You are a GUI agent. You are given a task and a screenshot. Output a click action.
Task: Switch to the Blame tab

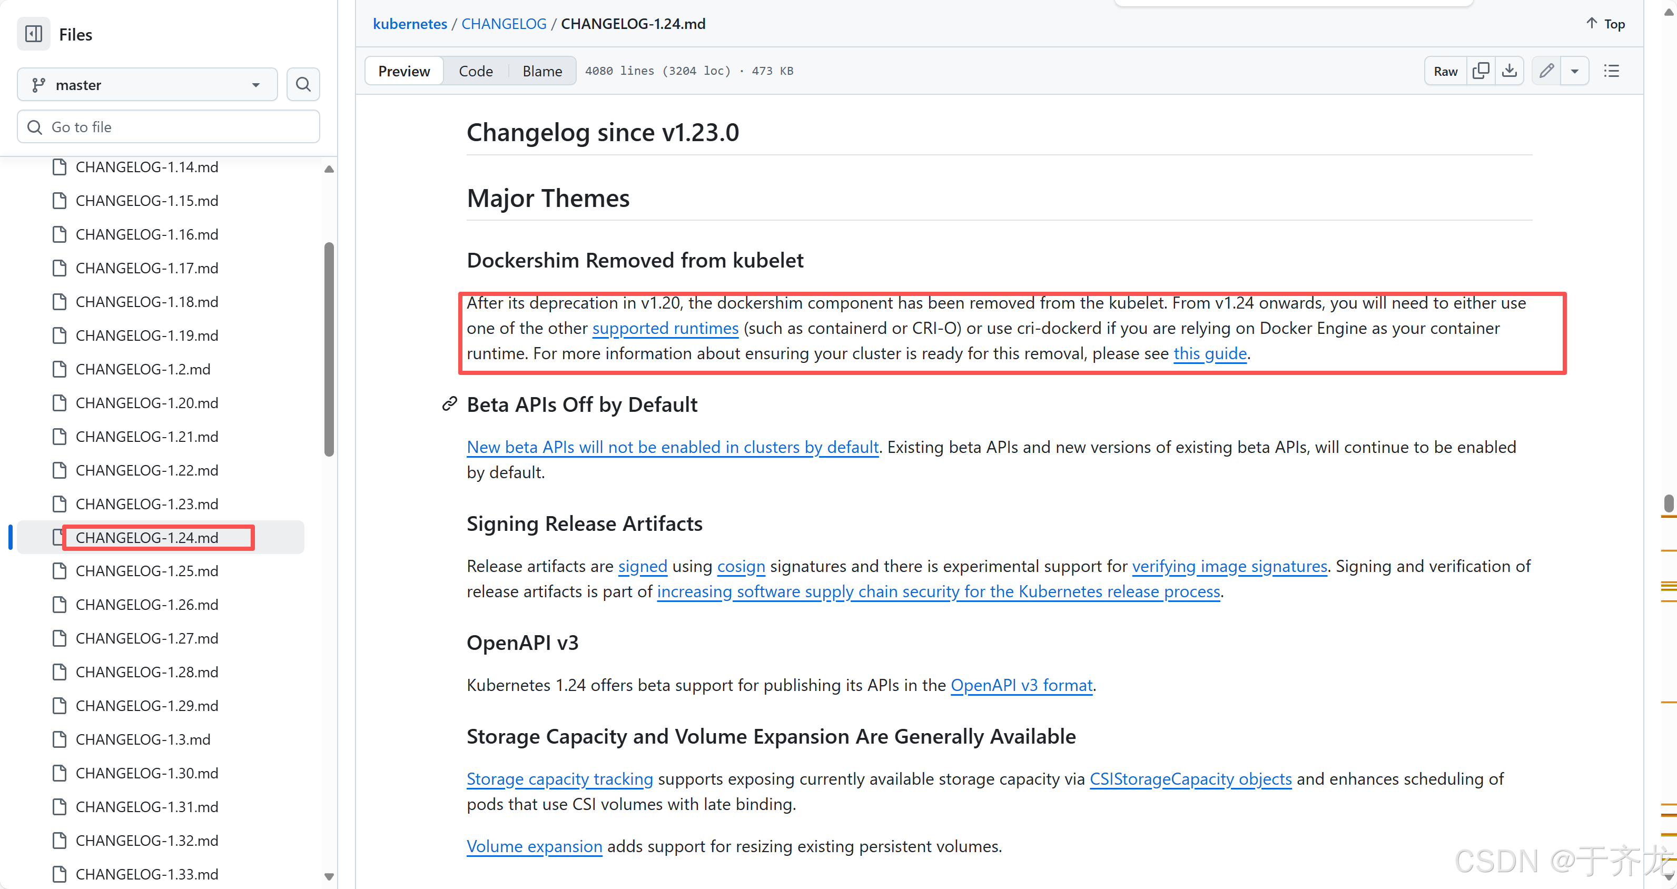click(x=541, y=71)
